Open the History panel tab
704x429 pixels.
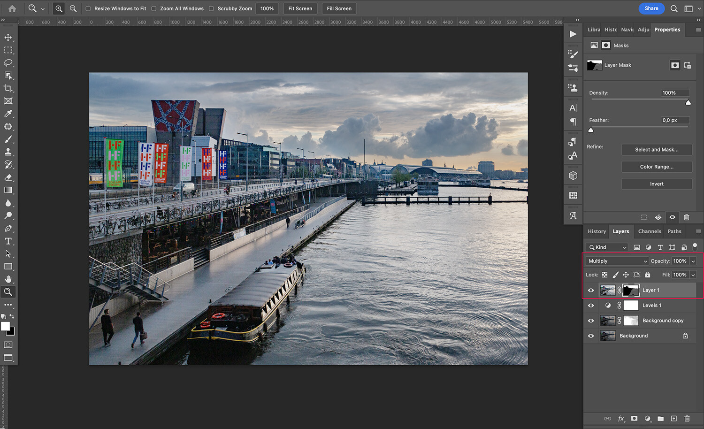pyautogui.click(x=596, y=231)
